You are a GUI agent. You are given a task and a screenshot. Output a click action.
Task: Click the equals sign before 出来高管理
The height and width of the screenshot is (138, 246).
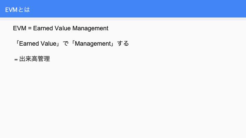(16, 60)
